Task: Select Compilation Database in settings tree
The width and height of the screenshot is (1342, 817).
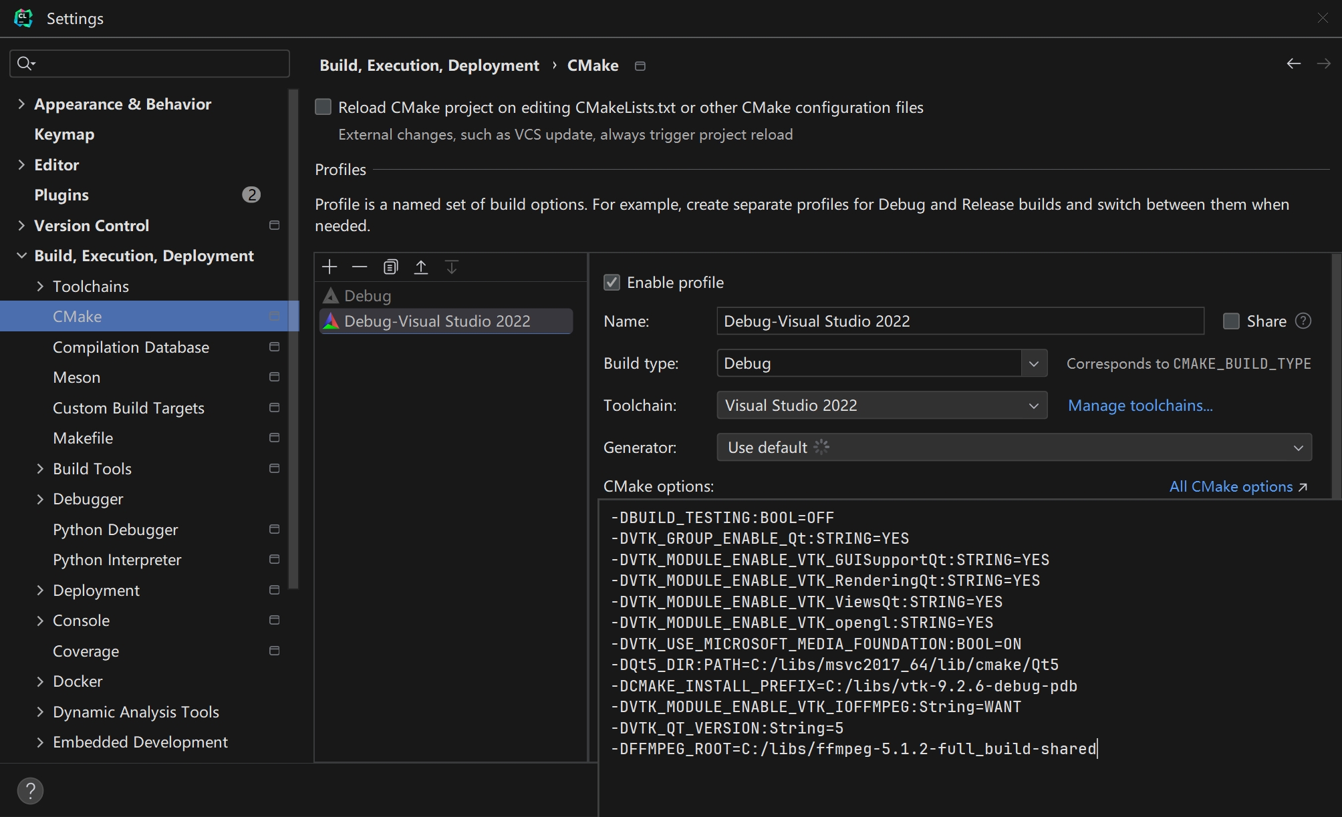Action: pyautogui.click(x=131, y=347)
